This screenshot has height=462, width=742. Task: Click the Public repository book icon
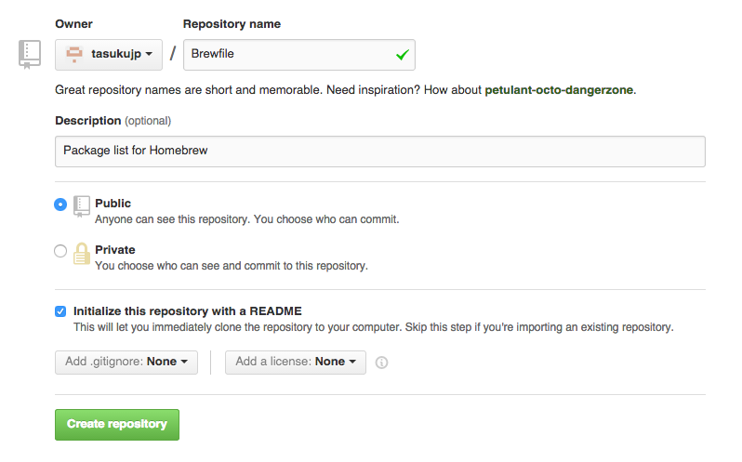[82, 206]
